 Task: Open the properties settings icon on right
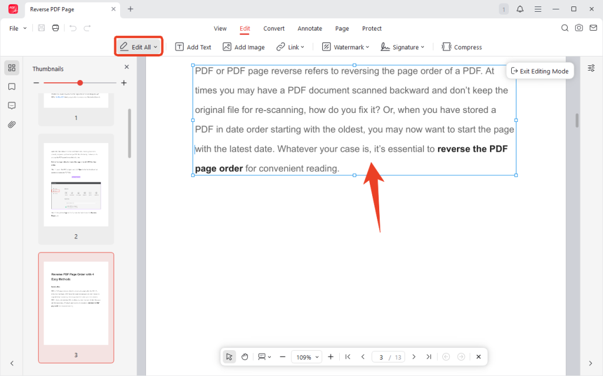pos(591,68)
